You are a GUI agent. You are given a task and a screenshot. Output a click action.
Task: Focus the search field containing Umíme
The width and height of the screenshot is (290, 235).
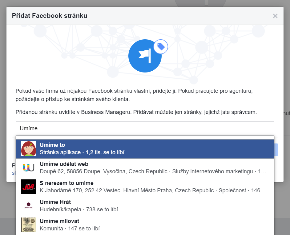click(145, 128)
